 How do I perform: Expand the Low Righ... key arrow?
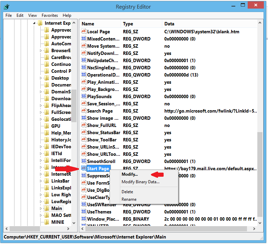pyautogui.click(x=41, y=195)
